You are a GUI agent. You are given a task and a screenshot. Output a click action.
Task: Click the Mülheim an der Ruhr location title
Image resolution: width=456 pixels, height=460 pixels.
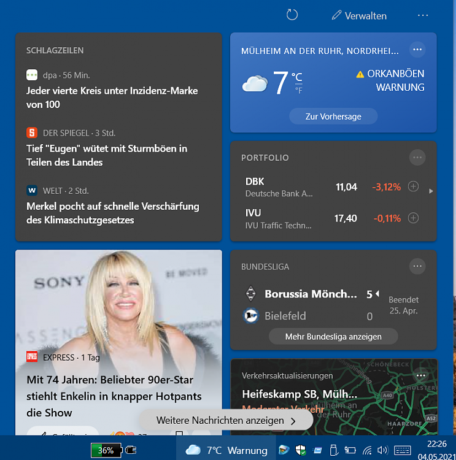click(320, 51)
